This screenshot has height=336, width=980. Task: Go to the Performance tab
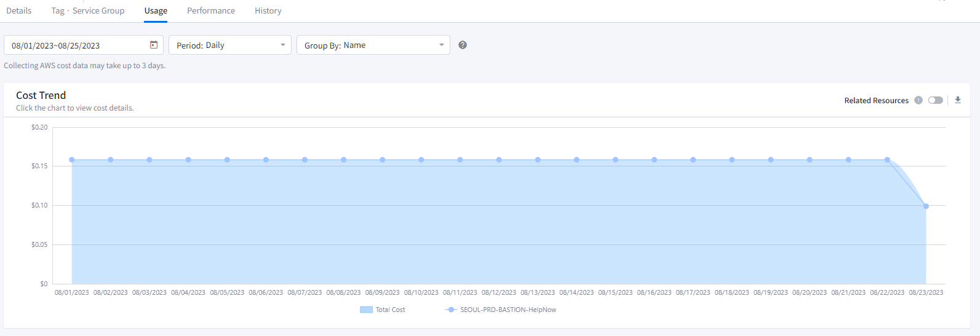click(211, 10)
